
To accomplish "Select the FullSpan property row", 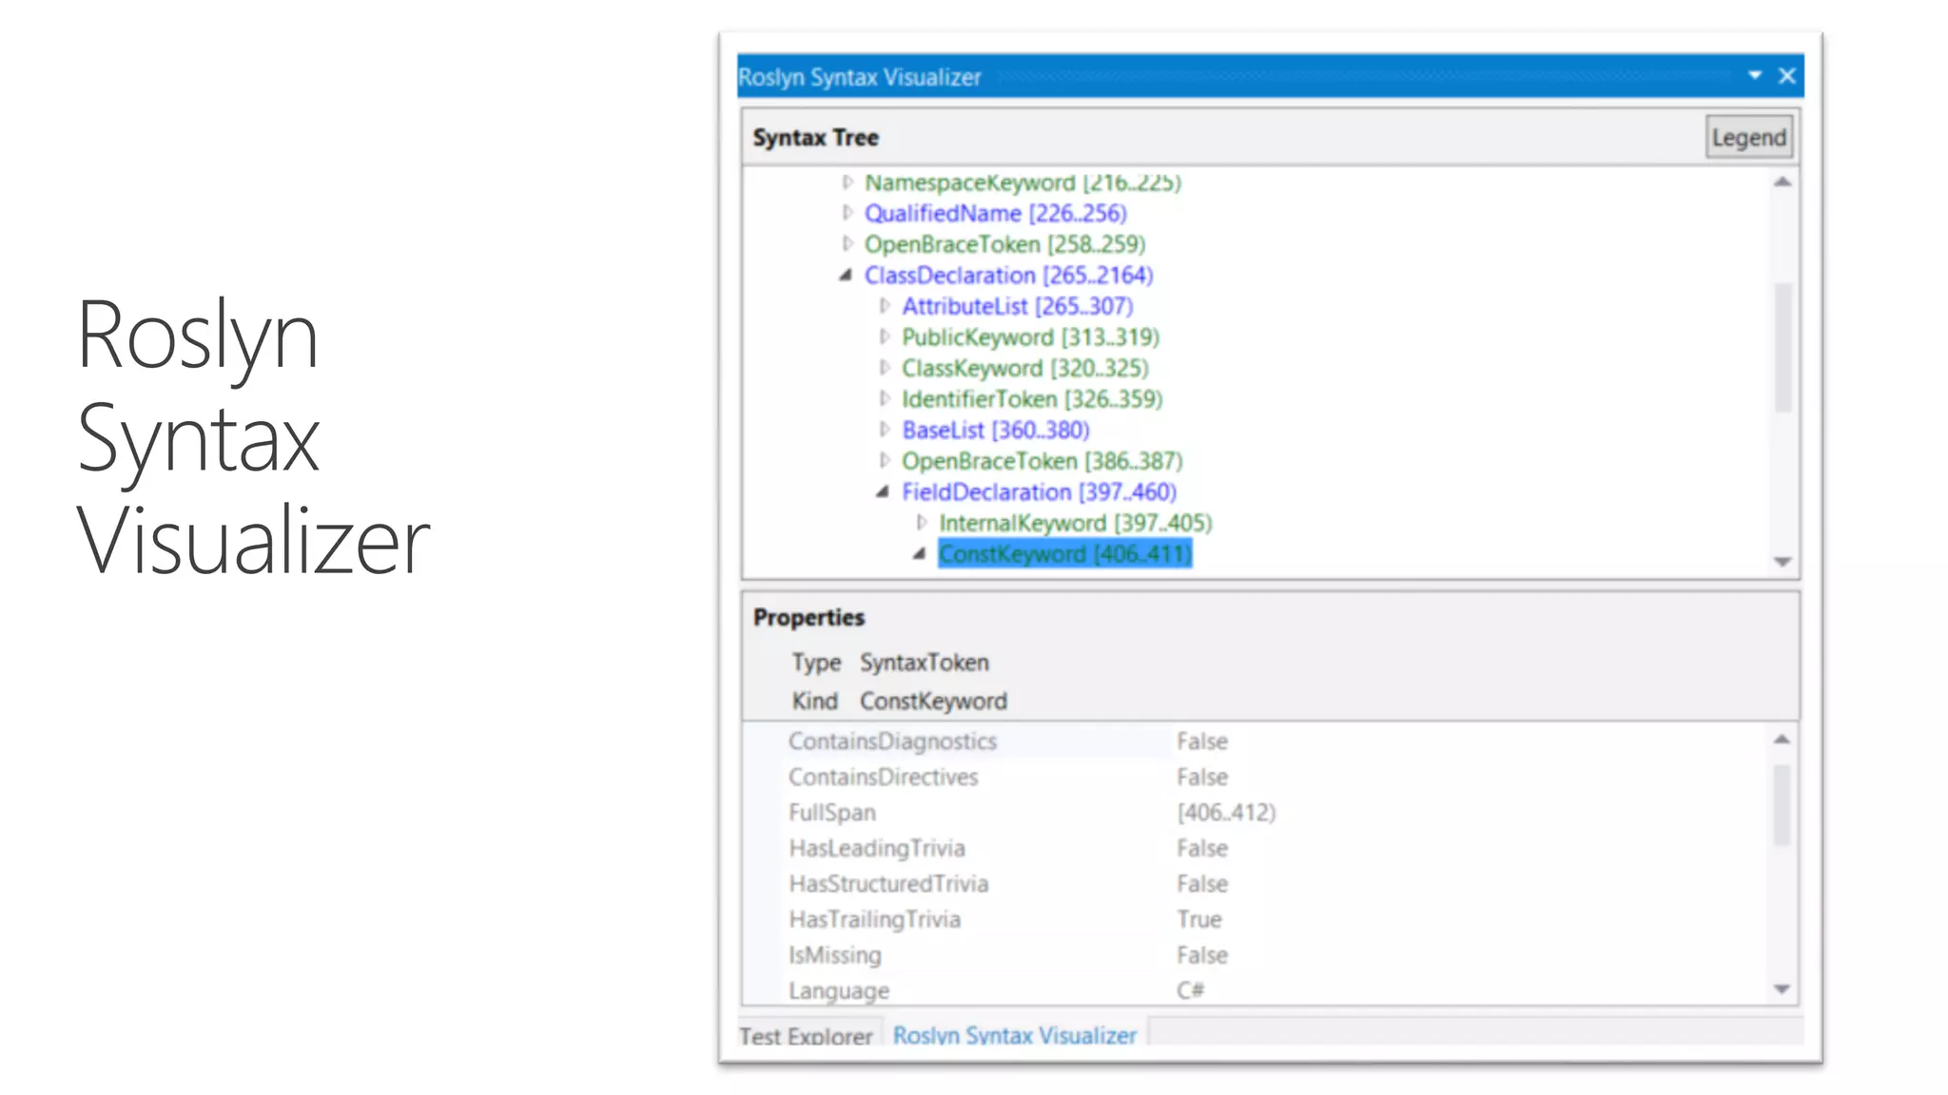I will coord(832,813).
